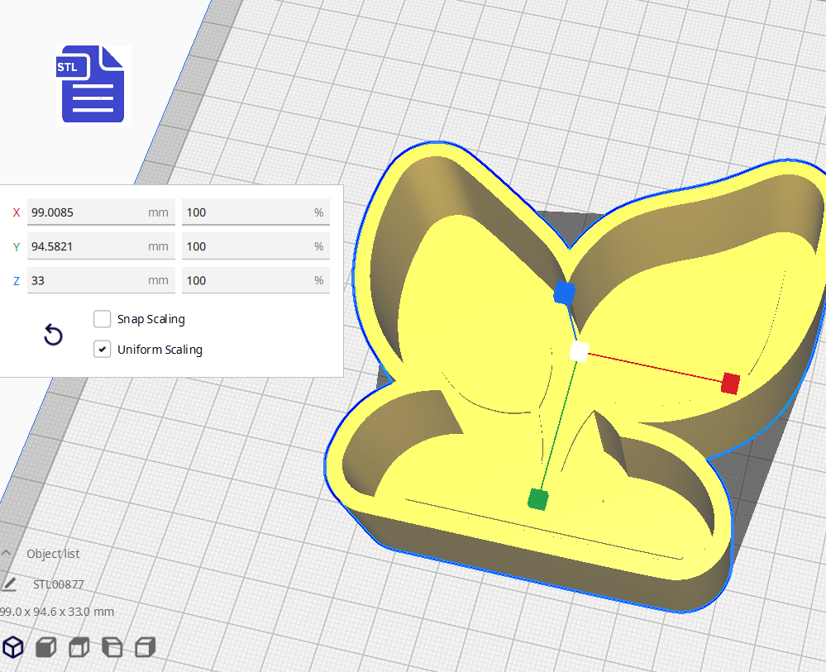Switch to the front view cube icon

45,647
